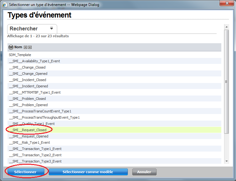Select __SMI__ProcessTransCountEvent_Type1 row

pyautogui.click(x=114, y=111)
